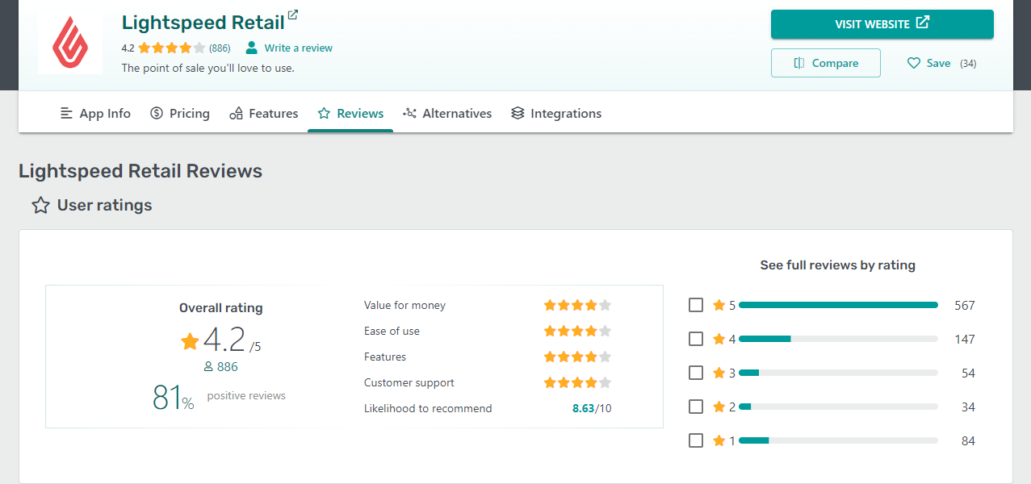Click the person icon next to Write a review
The image size is (1031, 484).
252,48
